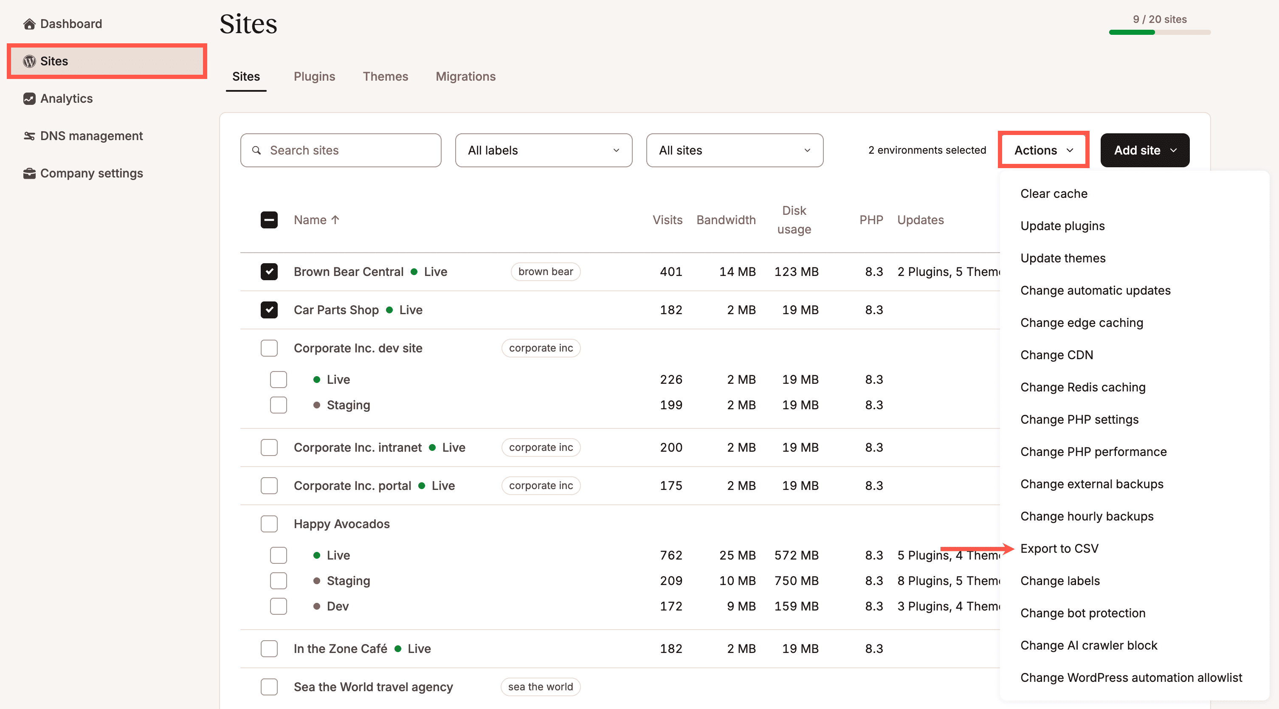Click the sea the world label tag

pyautogui.click(x=540, y=686)
